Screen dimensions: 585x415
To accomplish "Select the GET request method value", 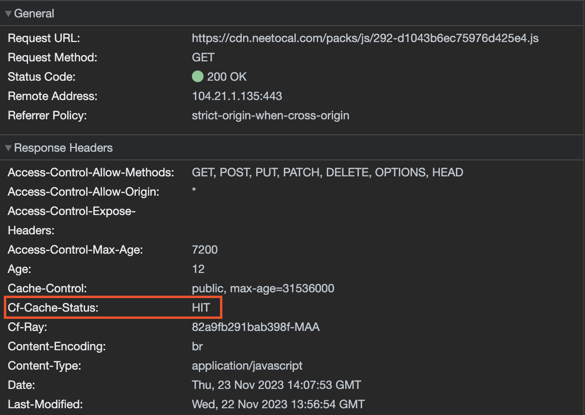I will tap(203, 57).
